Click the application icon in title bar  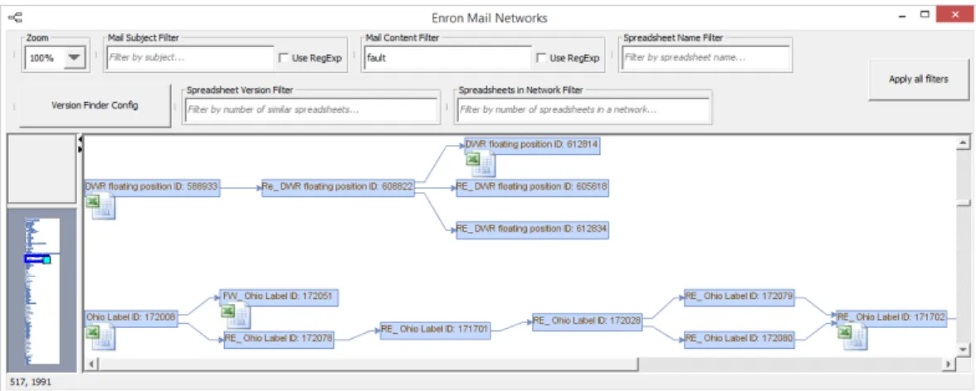click(15, 17)
